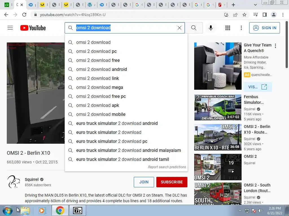Select suggestion "omsi 2 download"
This screenshot has height=216, width=289.
tap(126, 42)
